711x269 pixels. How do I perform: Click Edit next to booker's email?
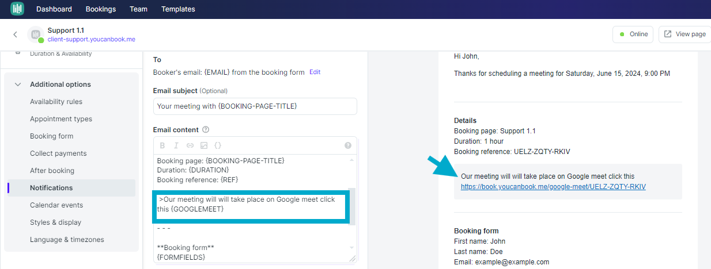point(315,72)
